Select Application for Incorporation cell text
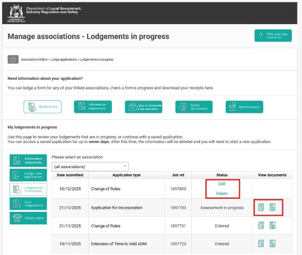The image size is (302, 255). point(117,208)
